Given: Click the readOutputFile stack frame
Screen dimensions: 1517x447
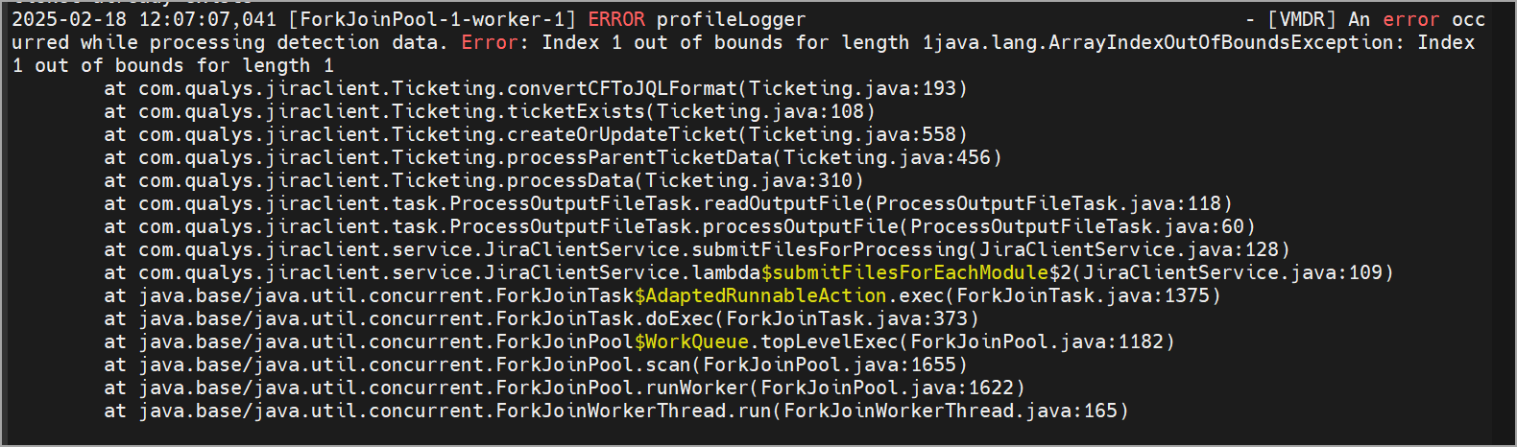Looking at the screenshot, I should coord(668,203).
